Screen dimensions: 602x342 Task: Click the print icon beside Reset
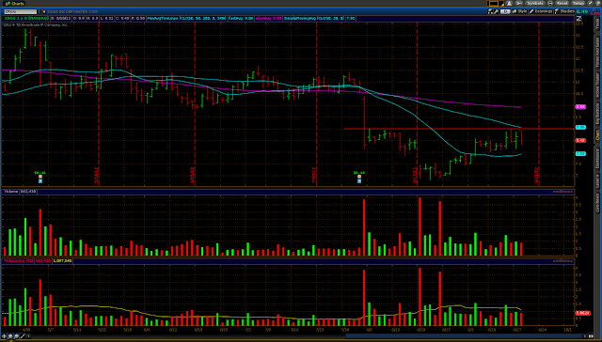[550, 4]
